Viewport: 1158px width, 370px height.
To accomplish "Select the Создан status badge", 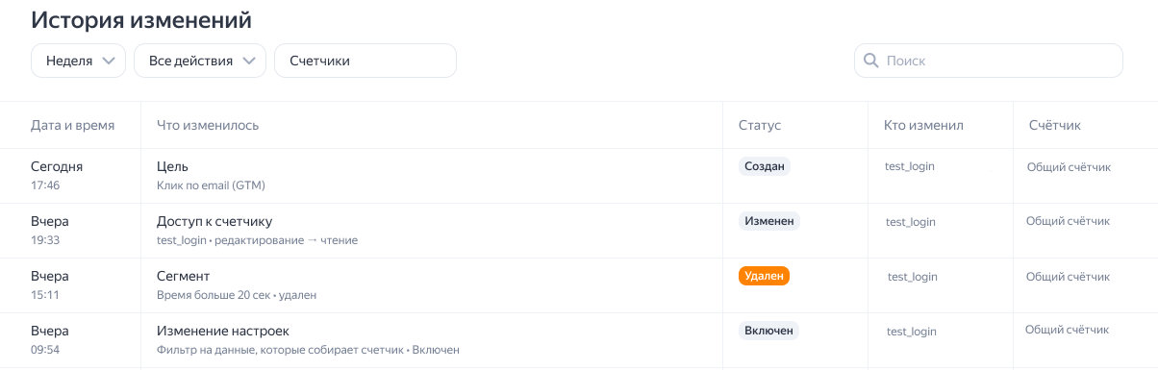I will click(765, 166).
